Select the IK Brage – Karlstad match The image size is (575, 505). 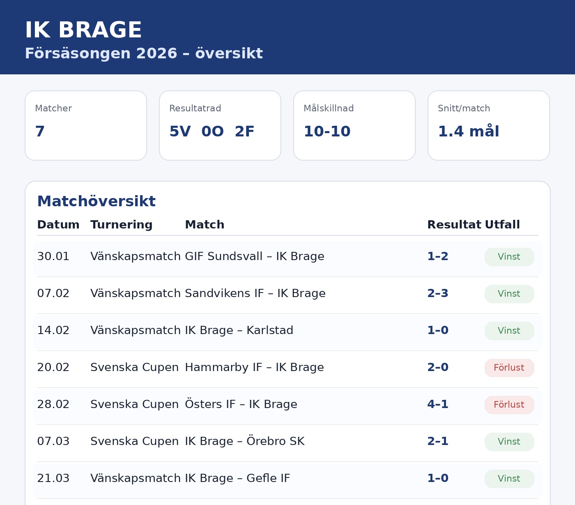tap(239, 330)
